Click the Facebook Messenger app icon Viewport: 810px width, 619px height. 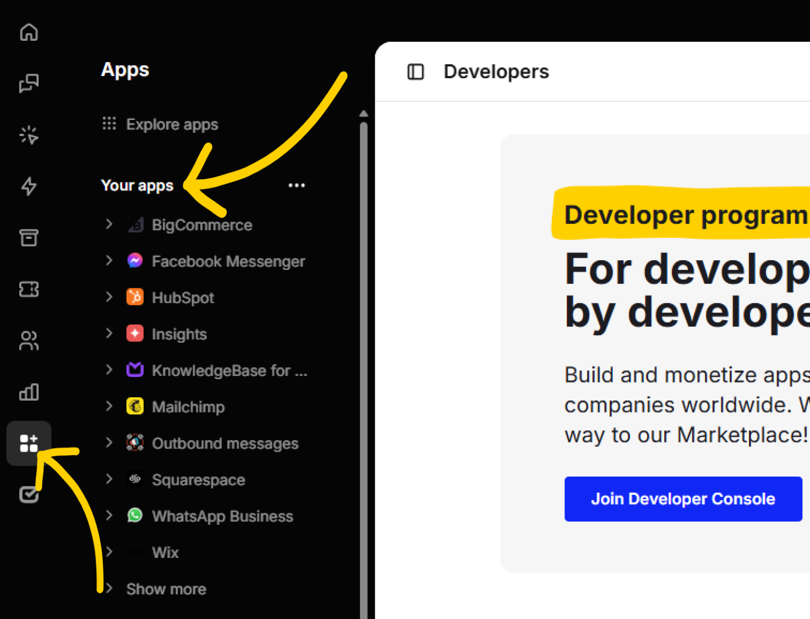[135, 261]
